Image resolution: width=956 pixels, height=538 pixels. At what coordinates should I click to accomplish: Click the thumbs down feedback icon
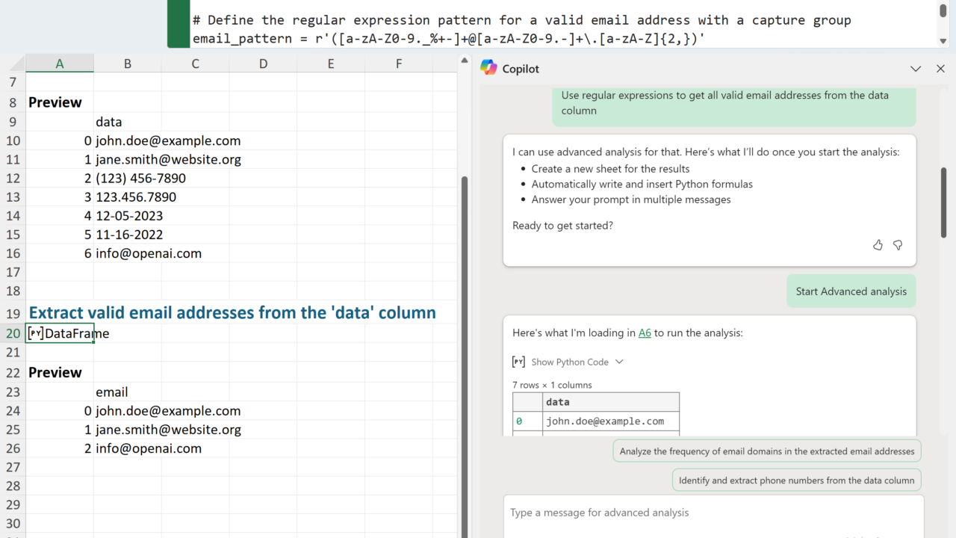(898, 245)
